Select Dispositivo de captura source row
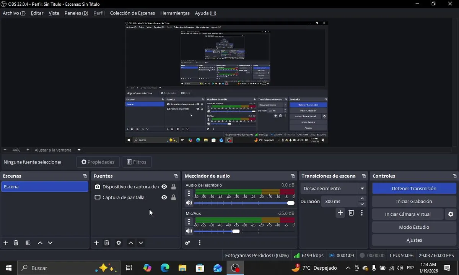Screen dimensions: 459x275 coord(135,187)
